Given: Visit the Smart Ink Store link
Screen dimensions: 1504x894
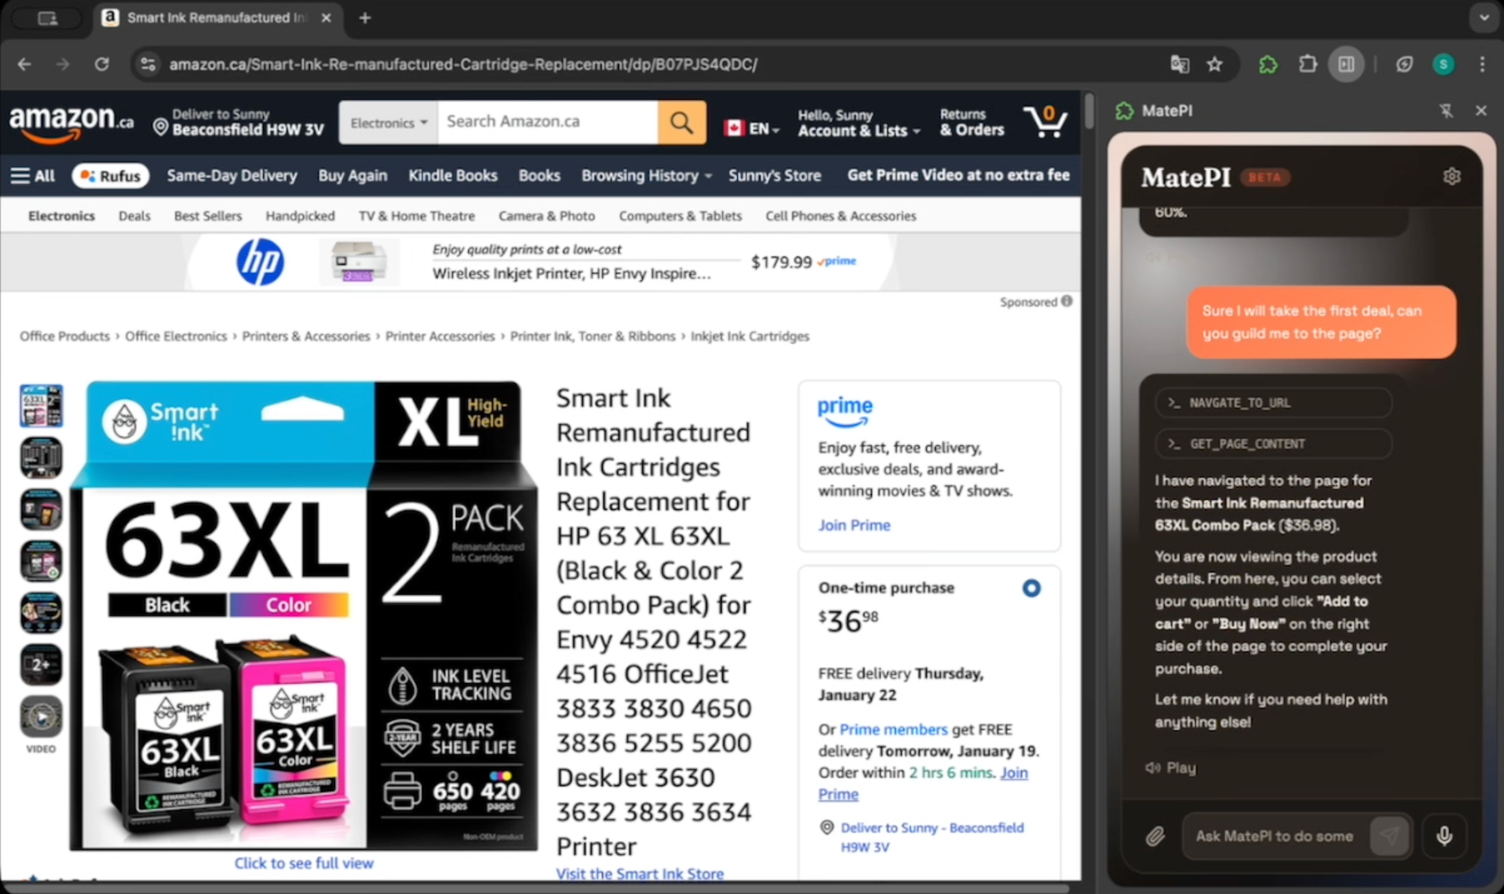Looking at the screenshot, I should click(639, 873).
